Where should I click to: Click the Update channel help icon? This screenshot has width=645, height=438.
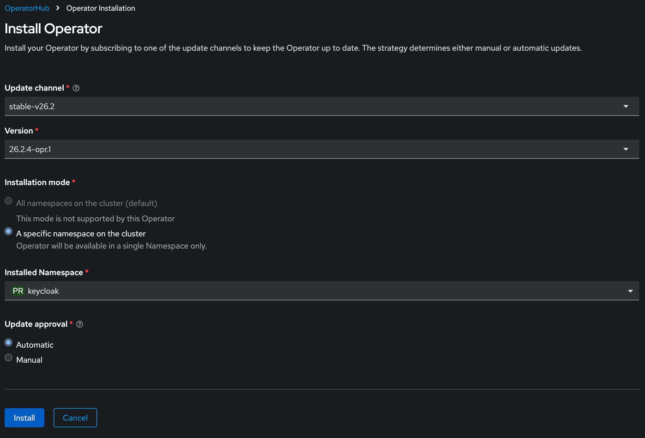(76, 88)
